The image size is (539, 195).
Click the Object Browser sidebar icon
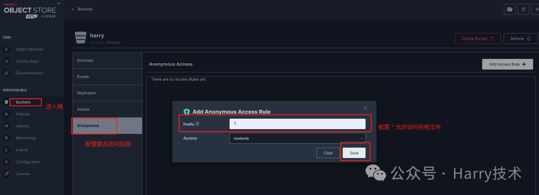[6, 49]
